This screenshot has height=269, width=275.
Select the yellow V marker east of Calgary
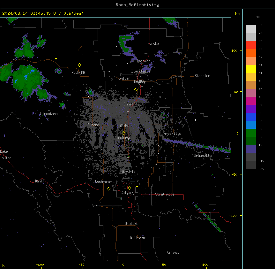[x=137, y=187]
